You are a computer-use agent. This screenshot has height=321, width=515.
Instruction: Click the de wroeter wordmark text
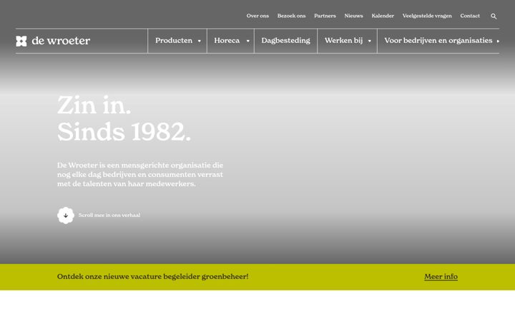pyautogui.click(x=61, y=41)
